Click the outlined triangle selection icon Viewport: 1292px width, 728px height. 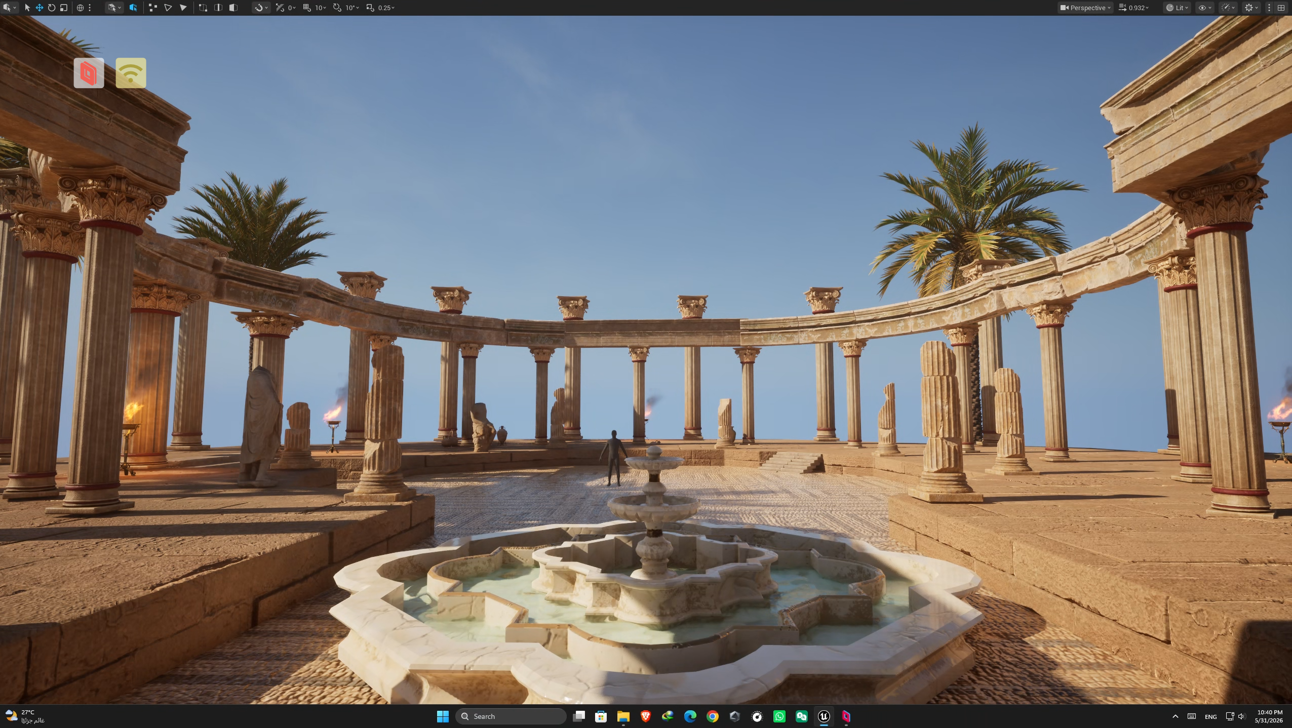(x=168, y=8)
